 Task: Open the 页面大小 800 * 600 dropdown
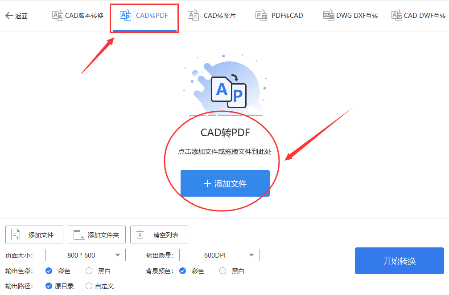click(85, 255)
